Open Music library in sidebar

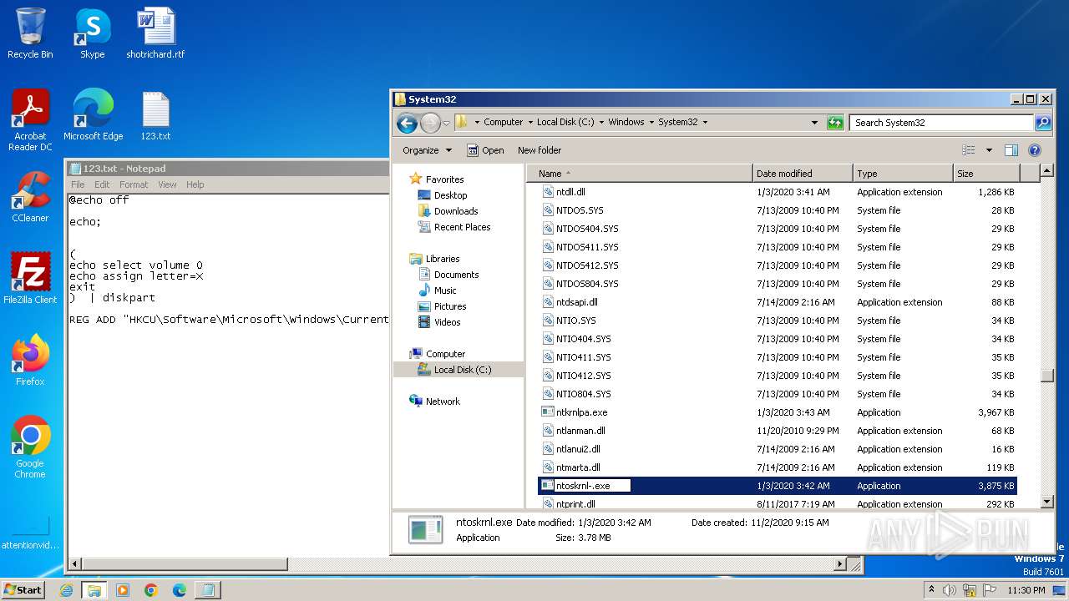[x=445, y=290]
